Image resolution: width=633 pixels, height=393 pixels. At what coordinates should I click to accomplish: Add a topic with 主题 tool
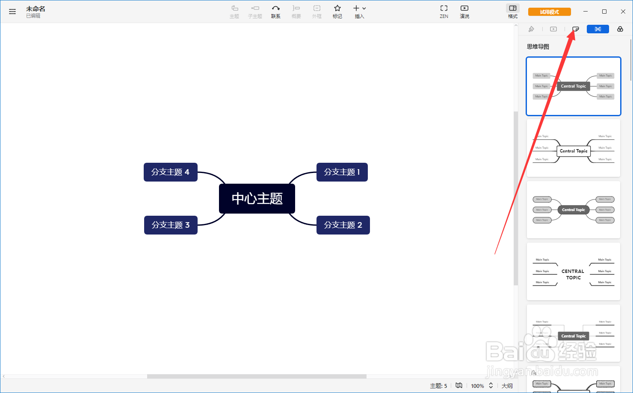click(234, 12)
